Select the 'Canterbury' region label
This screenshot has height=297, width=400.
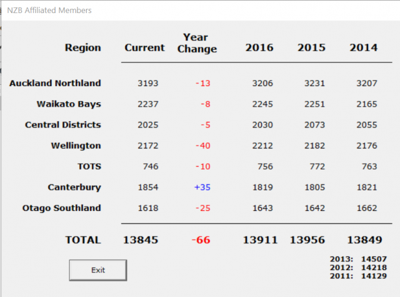[x=74, y=187]
